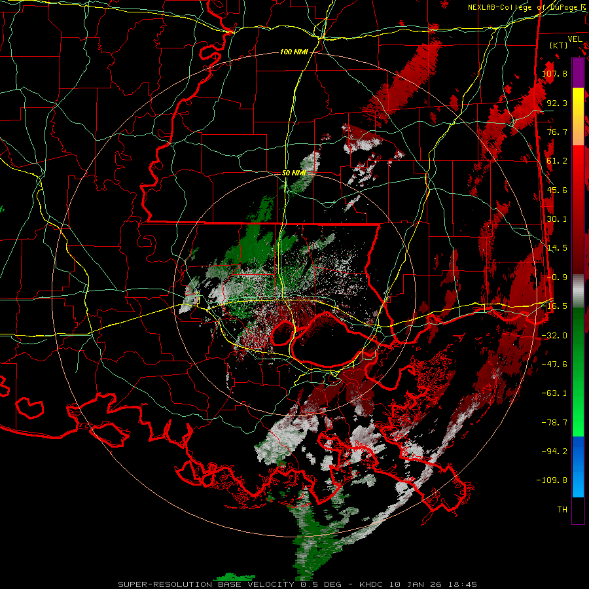Click the gray near-zero segment of the color bar
This screenshot has width=589, height=589.
click(x=578, y=291)
